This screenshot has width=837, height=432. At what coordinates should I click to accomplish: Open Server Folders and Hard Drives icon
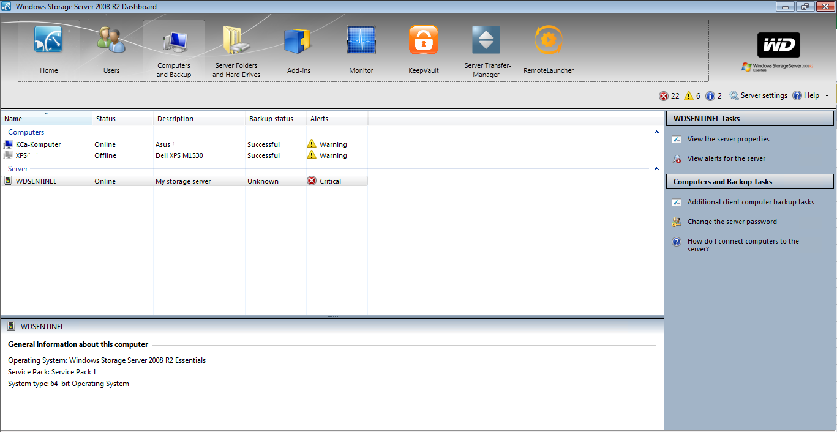click(x=236, y=40)
